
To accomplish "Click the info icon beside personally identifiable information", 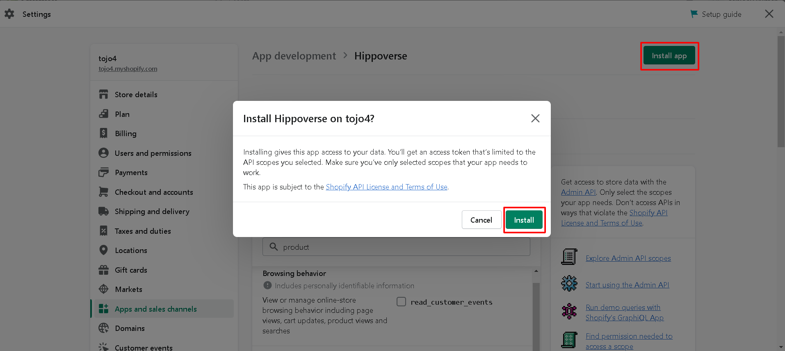I will click(267, 285).
